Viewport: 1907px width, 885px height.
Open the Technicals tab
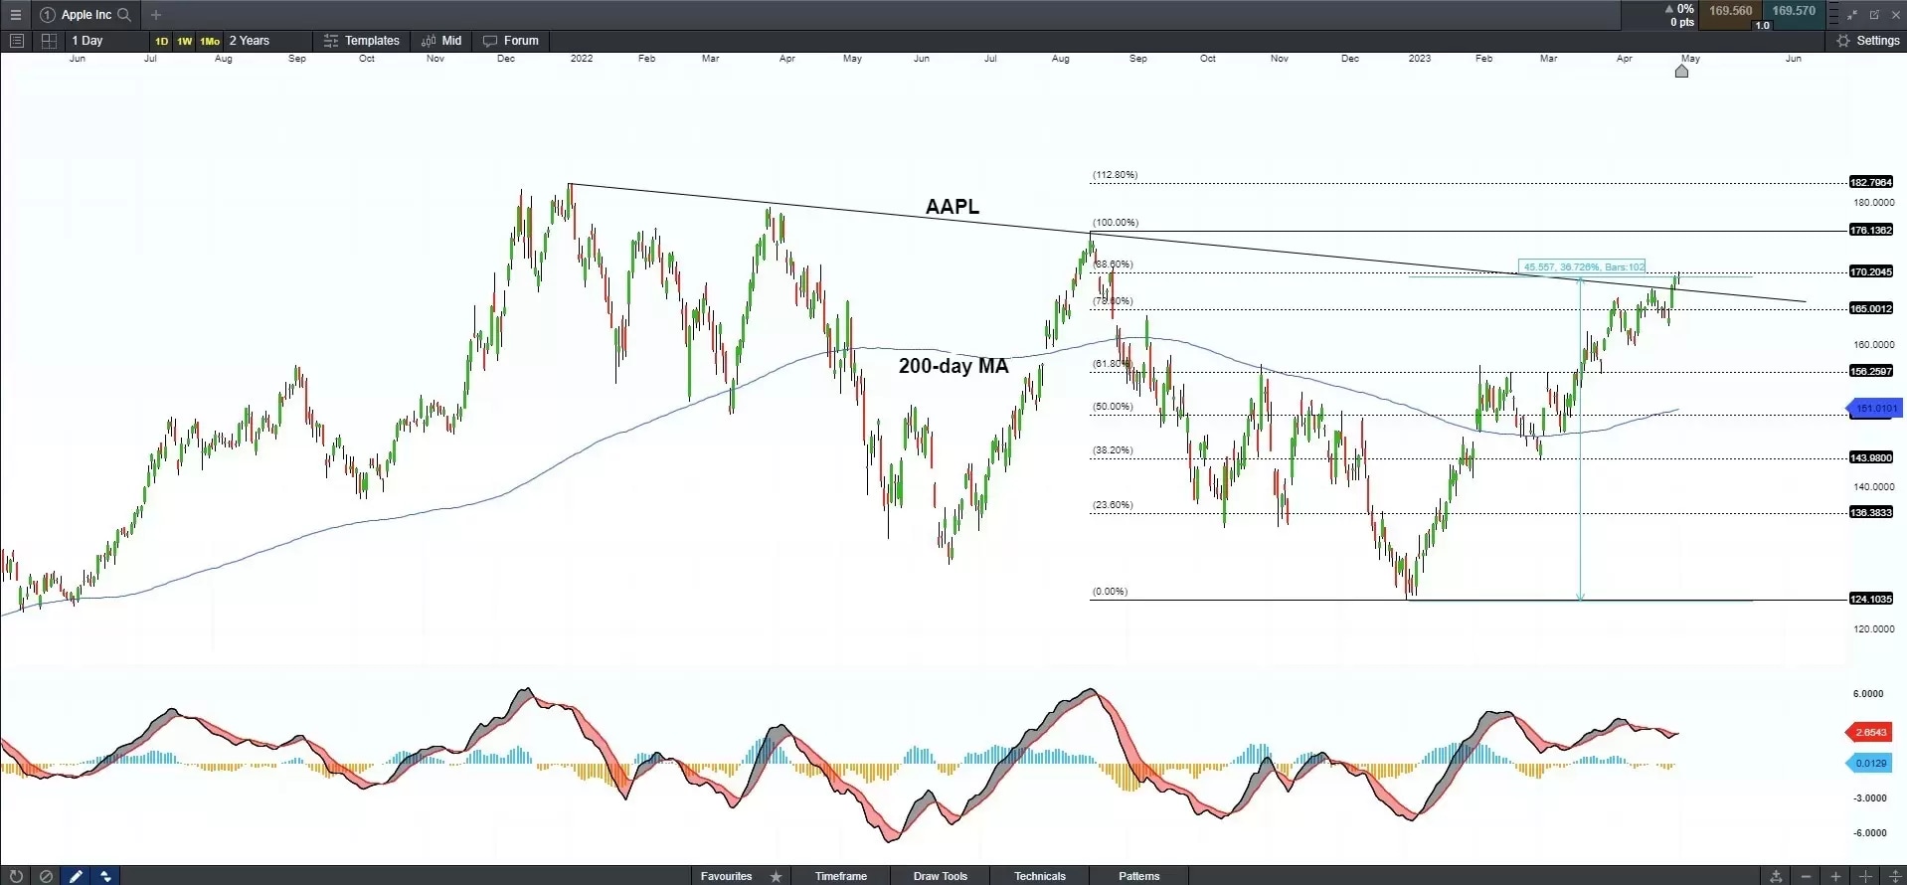pos(1040,876)
